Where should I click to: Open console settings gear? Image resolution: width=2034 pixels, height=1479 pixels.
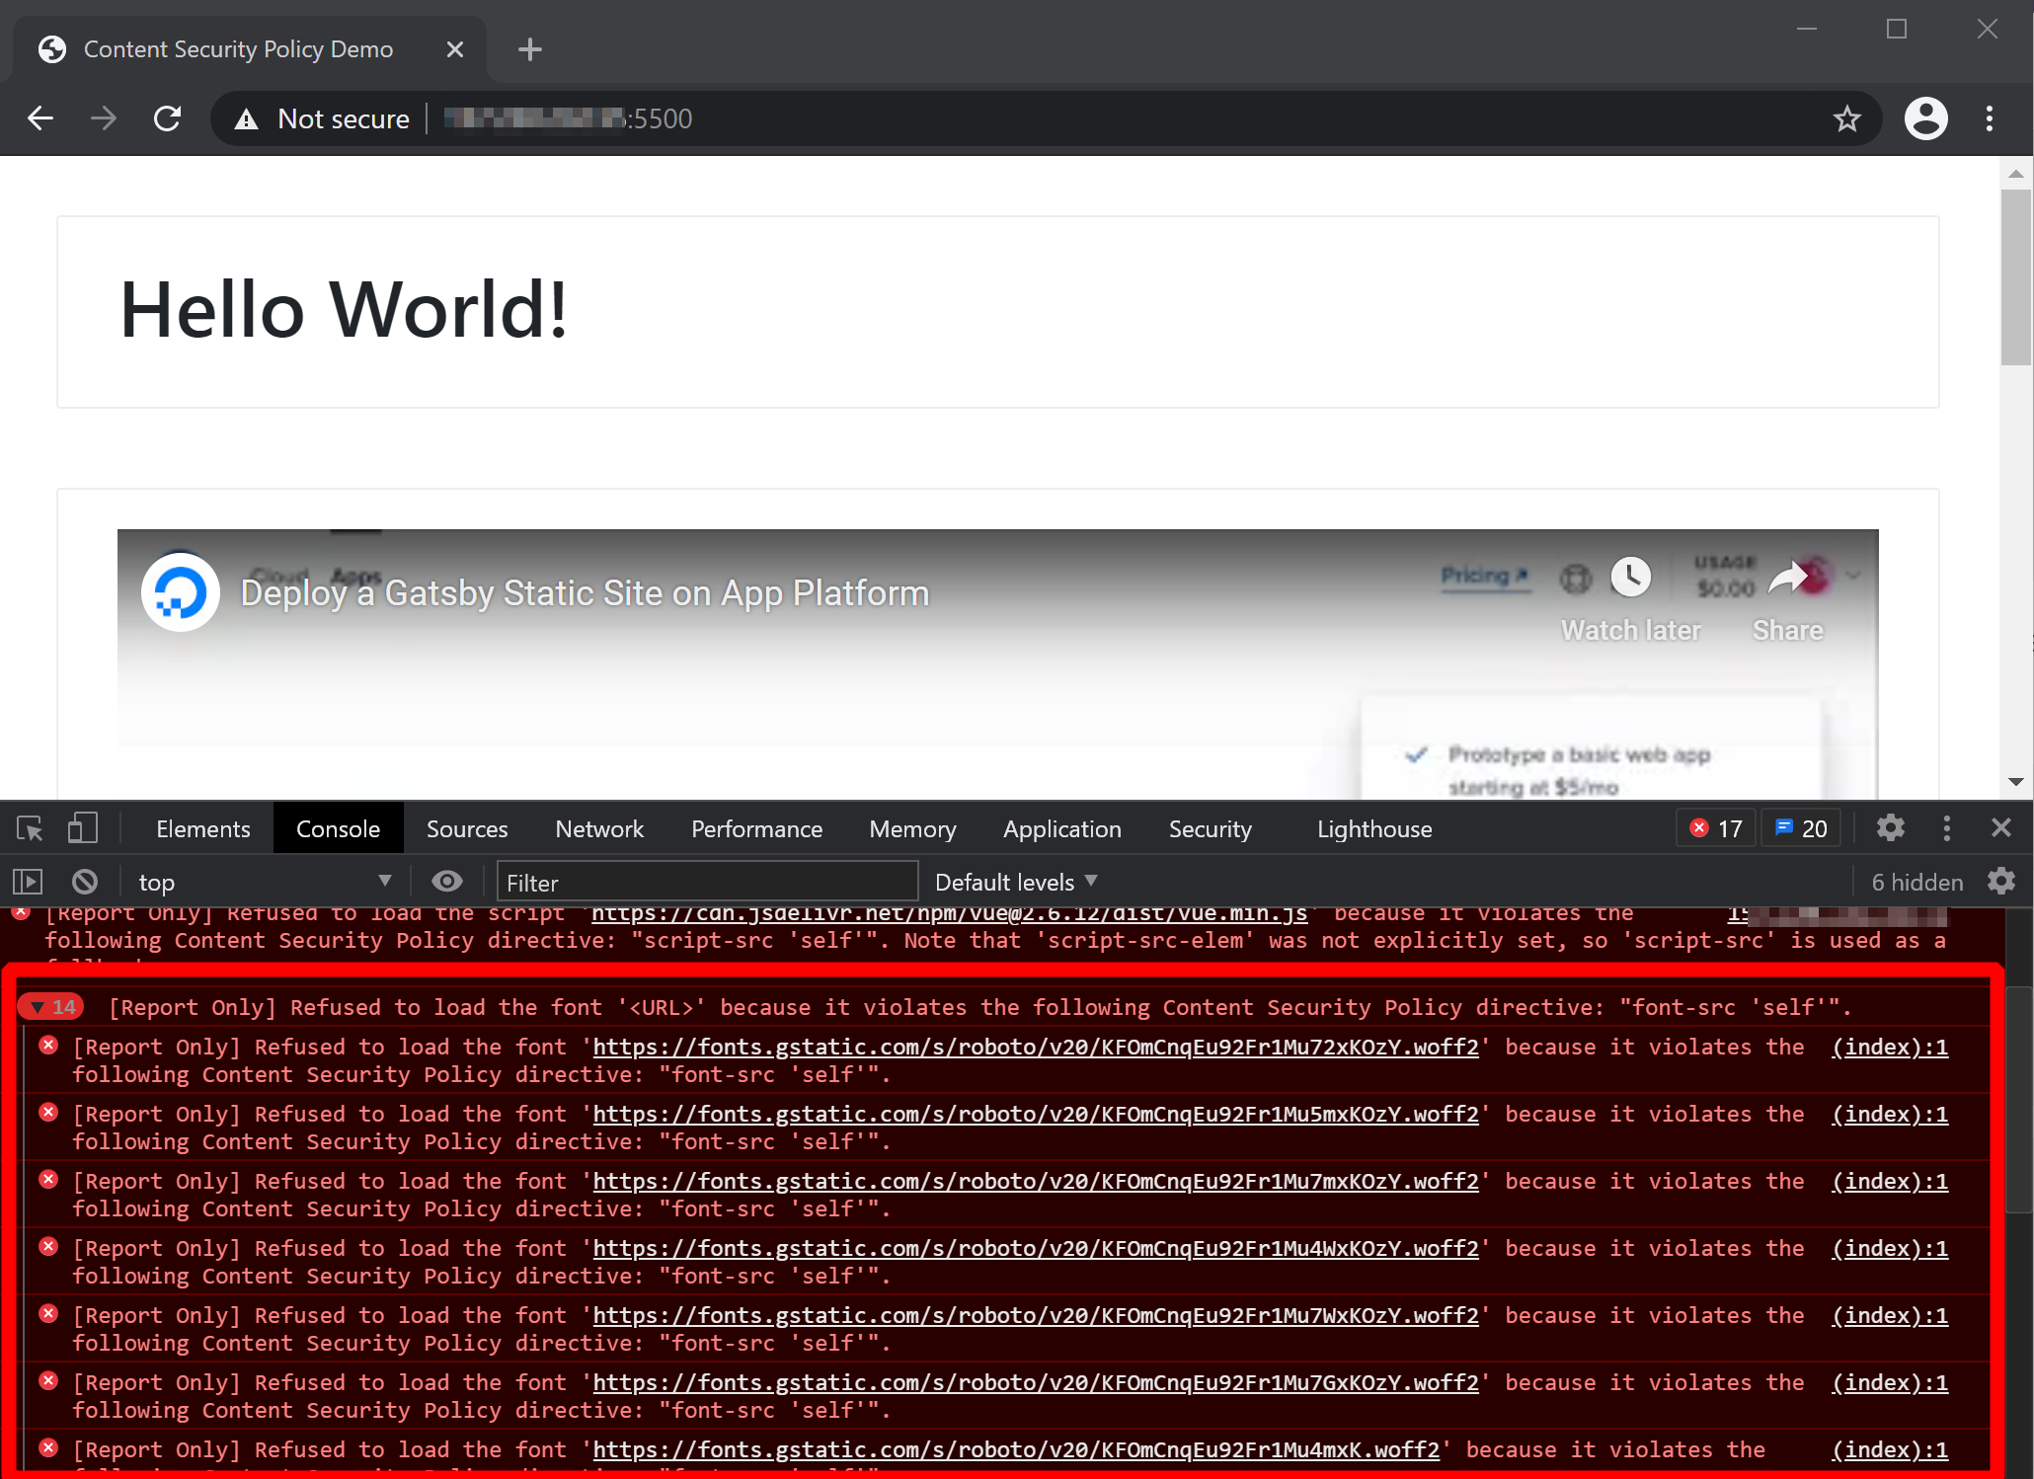pos(2001,881)
